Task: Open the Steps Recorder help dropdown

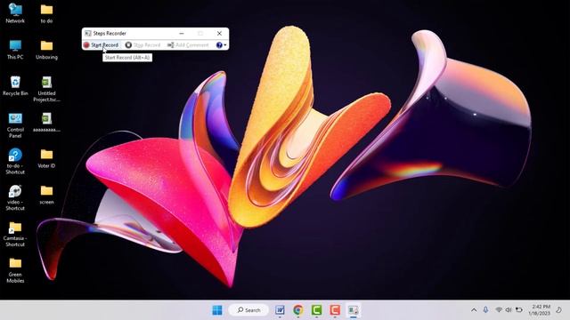Action: [x=221, y=45]
